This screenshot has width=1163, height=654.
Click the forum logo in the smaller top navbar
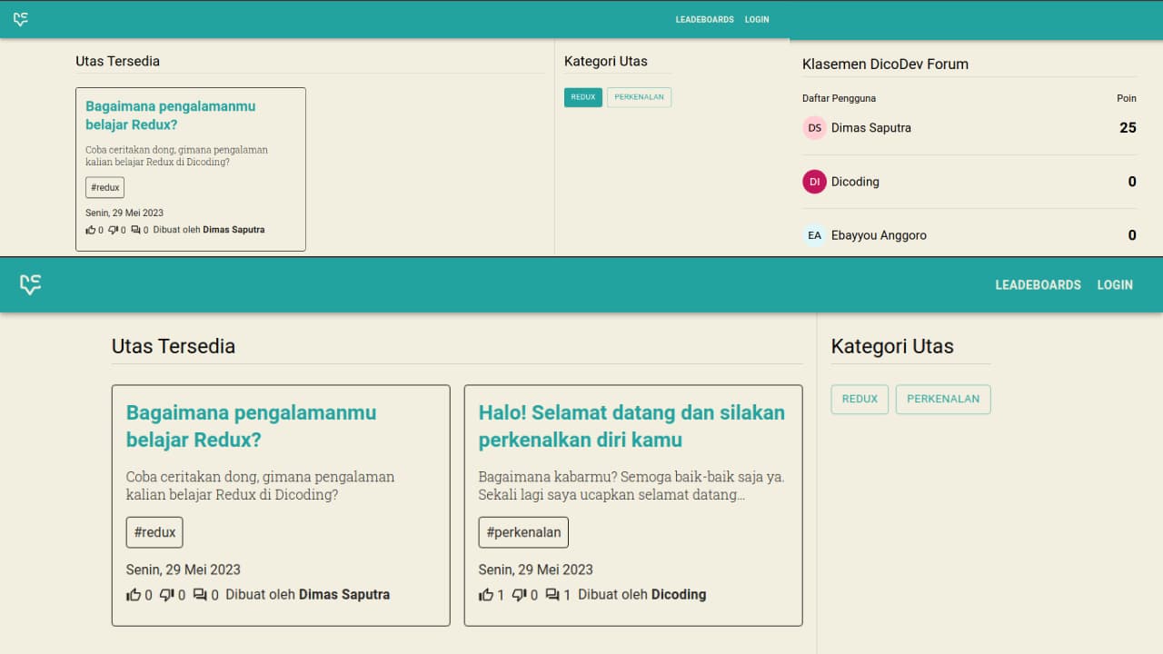[x=21, y=19]
